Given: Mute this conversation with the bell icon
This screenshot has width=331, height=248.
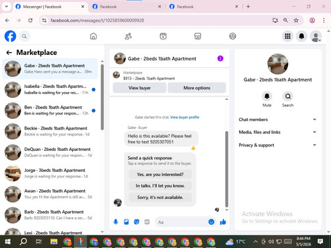Looking at the screenshot, I should pyautogui.click(x=267, y=97).
